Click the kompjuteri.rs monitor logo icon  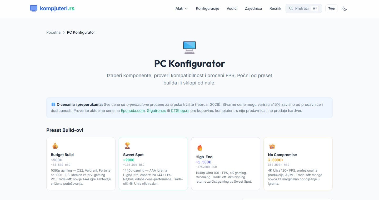click(x=34, y=8)
